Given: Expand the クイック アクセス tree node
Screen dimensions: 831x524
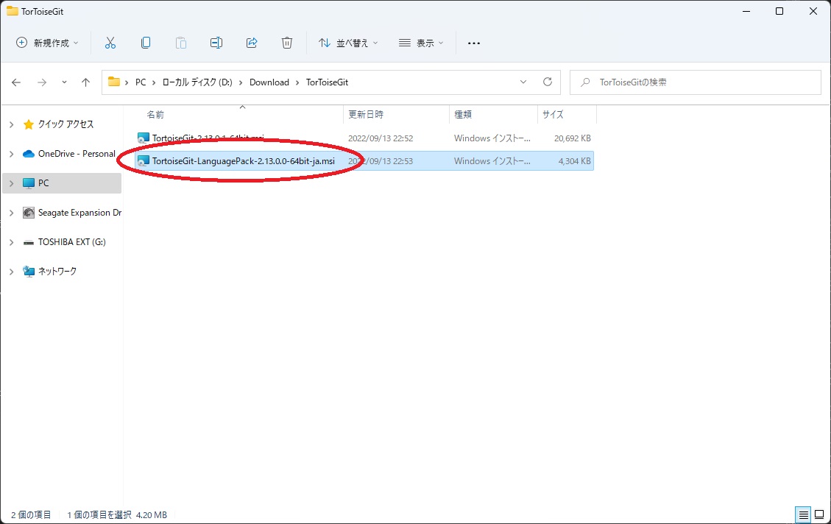Looking at the screenshot, I should 12,124.
